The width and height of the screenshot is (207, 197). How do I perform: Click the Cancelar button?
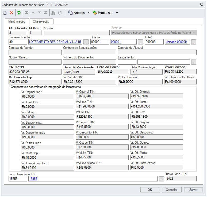point(172,190)
